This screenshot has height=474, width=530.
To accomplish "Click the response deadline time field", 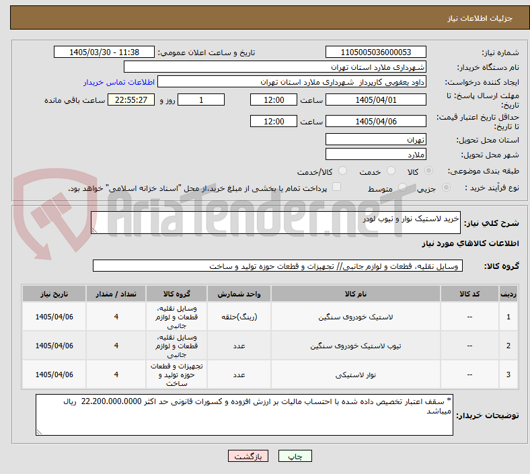I will click(274, 100).
